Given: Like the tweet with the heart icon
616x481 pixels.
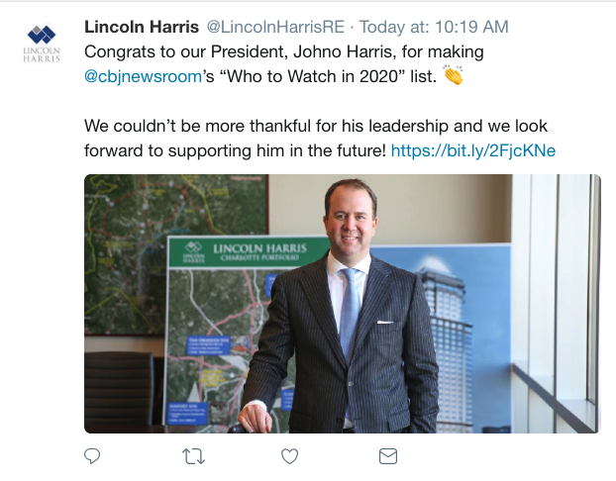Looking at the screenshot, I should [290, 456].
